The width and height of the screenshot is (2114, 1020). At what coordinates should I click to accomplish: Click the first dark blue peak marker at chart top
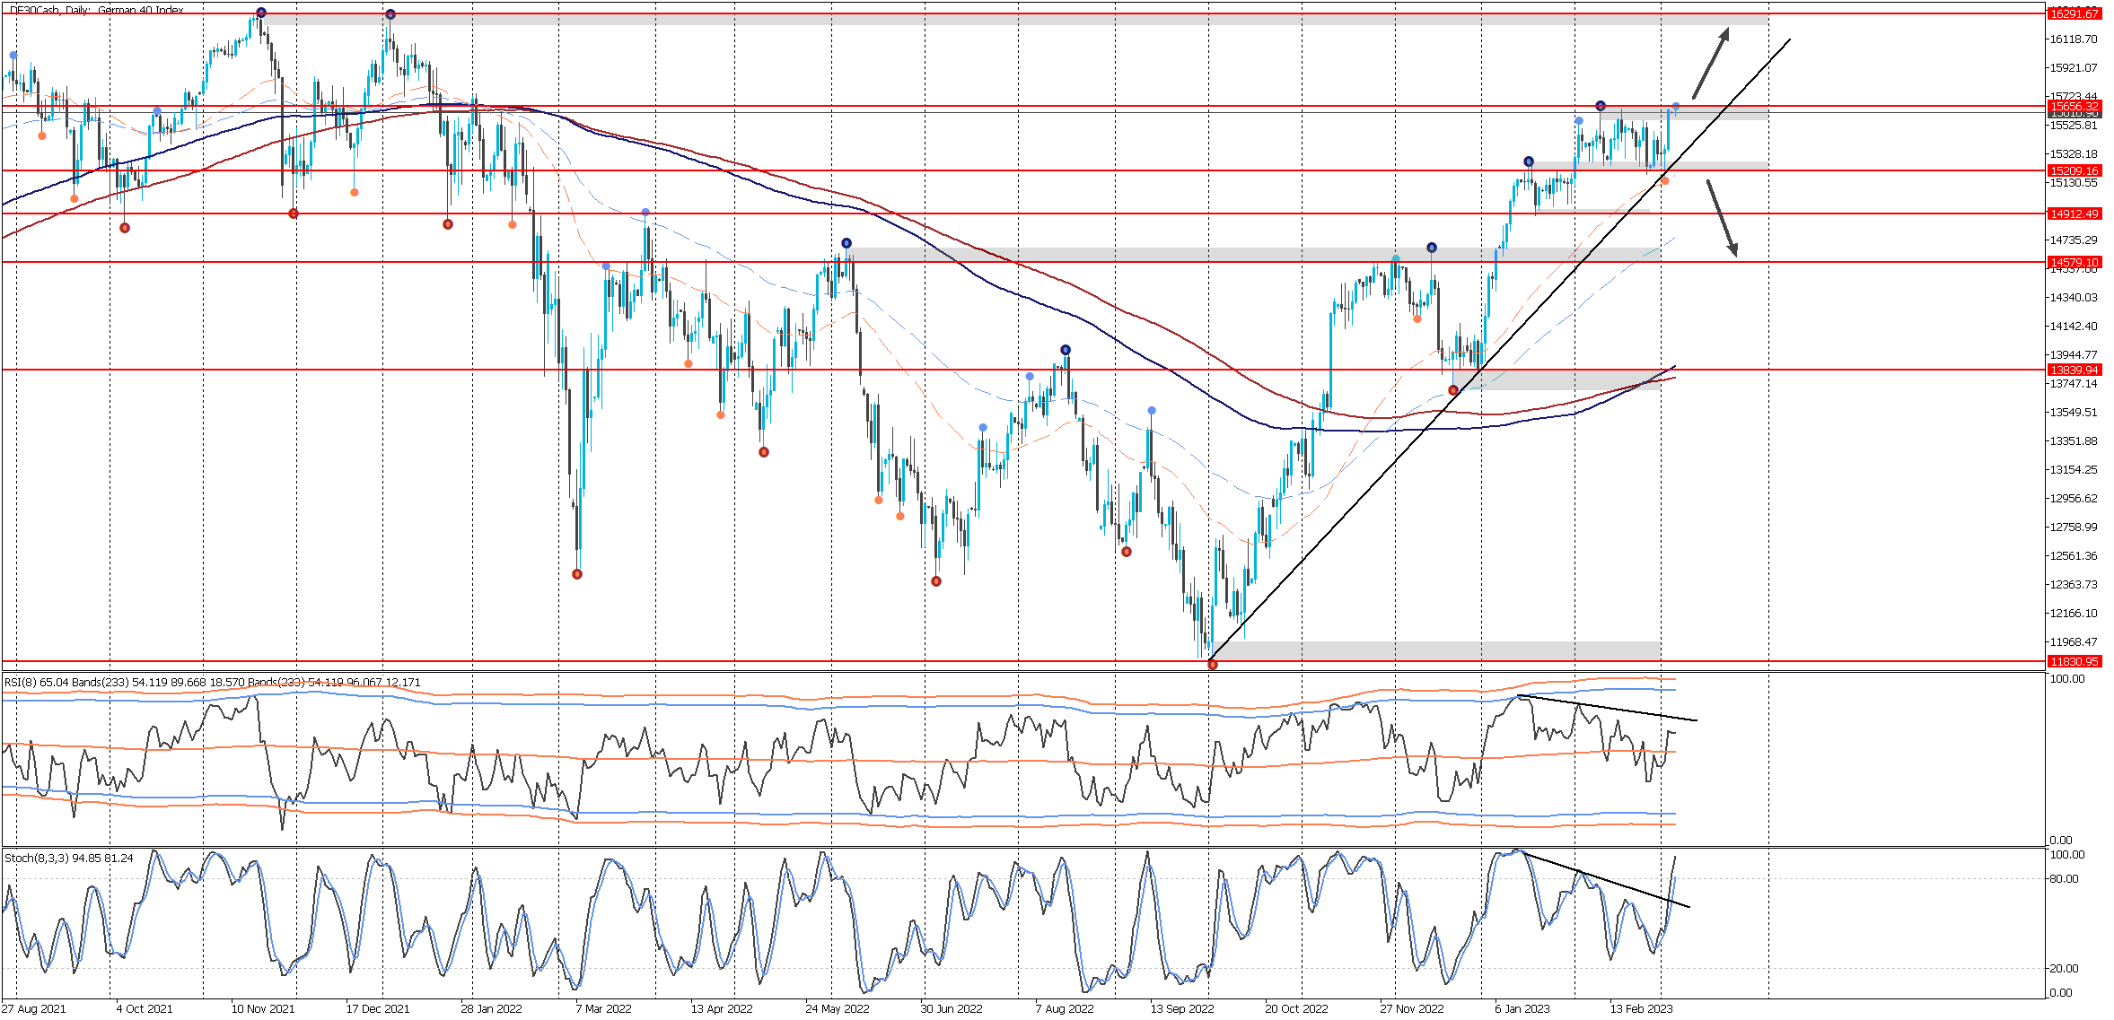tap(261, 13)
